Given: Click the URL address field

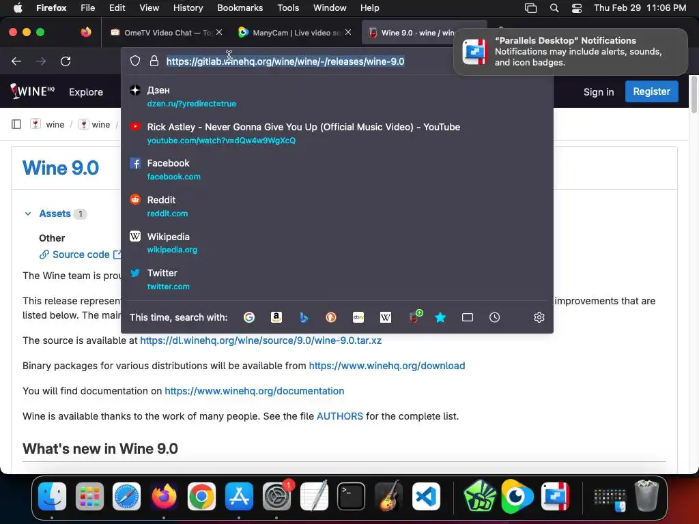Looking at the screenshot, I should click(285, 61).
